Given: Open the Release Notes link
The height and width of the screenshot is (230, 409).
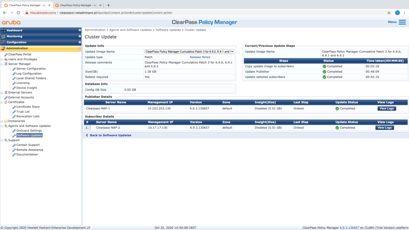Looking at the screenshot, I should pyautogui.click(x=200, y=57).
